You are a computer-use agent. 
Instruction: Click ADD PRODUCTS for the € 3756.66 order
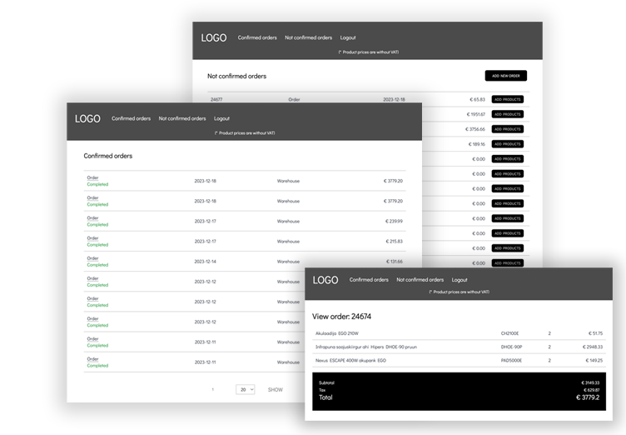pyautogui.click(x=507, y=129)
